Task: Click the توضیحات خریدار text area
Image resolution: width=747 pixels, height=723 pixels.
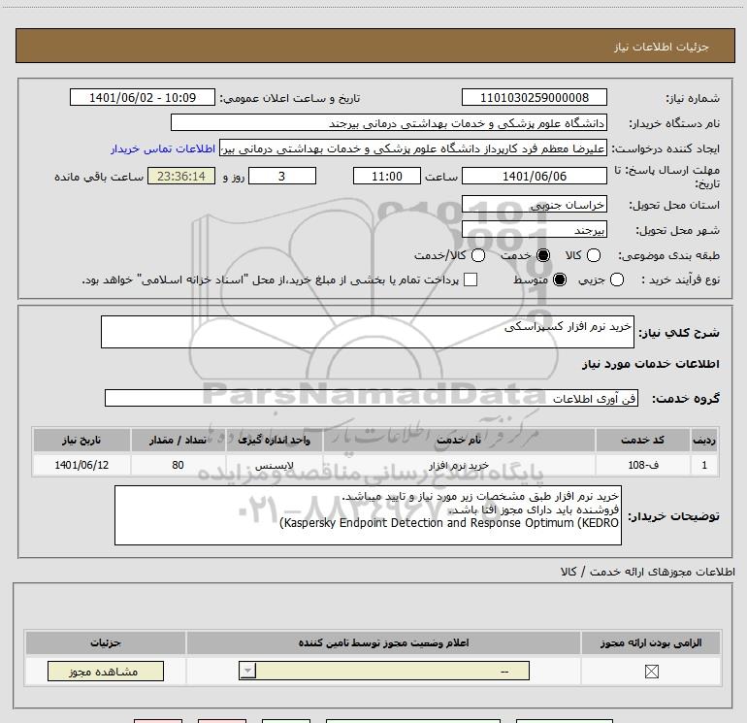Action: click(x=368, y=515)
